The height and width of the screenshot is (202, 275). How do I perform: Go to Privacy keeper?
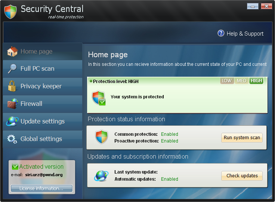tap(43, 86)
